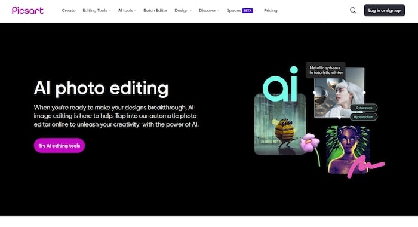Open the Spaces menu label
The image size is (418, 227).
pyautogui.click(x=234, y=10)
